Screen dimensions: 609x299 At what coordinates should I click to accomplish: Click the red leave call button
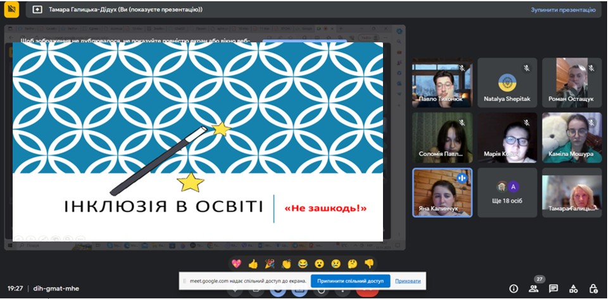[x=367, y=292]
